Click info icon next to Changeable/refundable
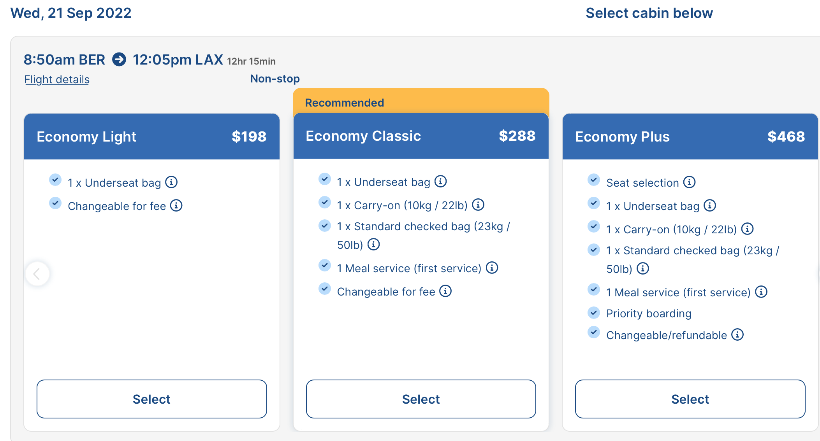 pyautogui.click(x=737, y=334)
